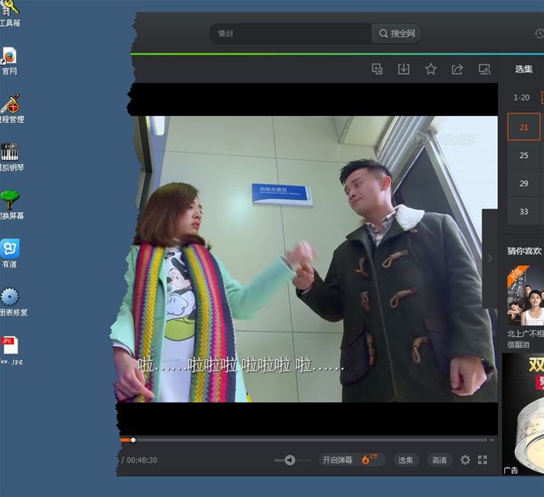Click the volume slider knob
The image size is (544, 497).
(290, 460)
